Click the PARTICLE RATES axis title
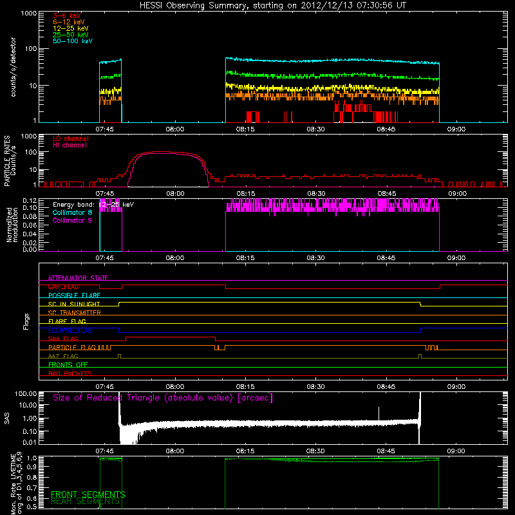The image size is (515, 515). tap(7, 161)
